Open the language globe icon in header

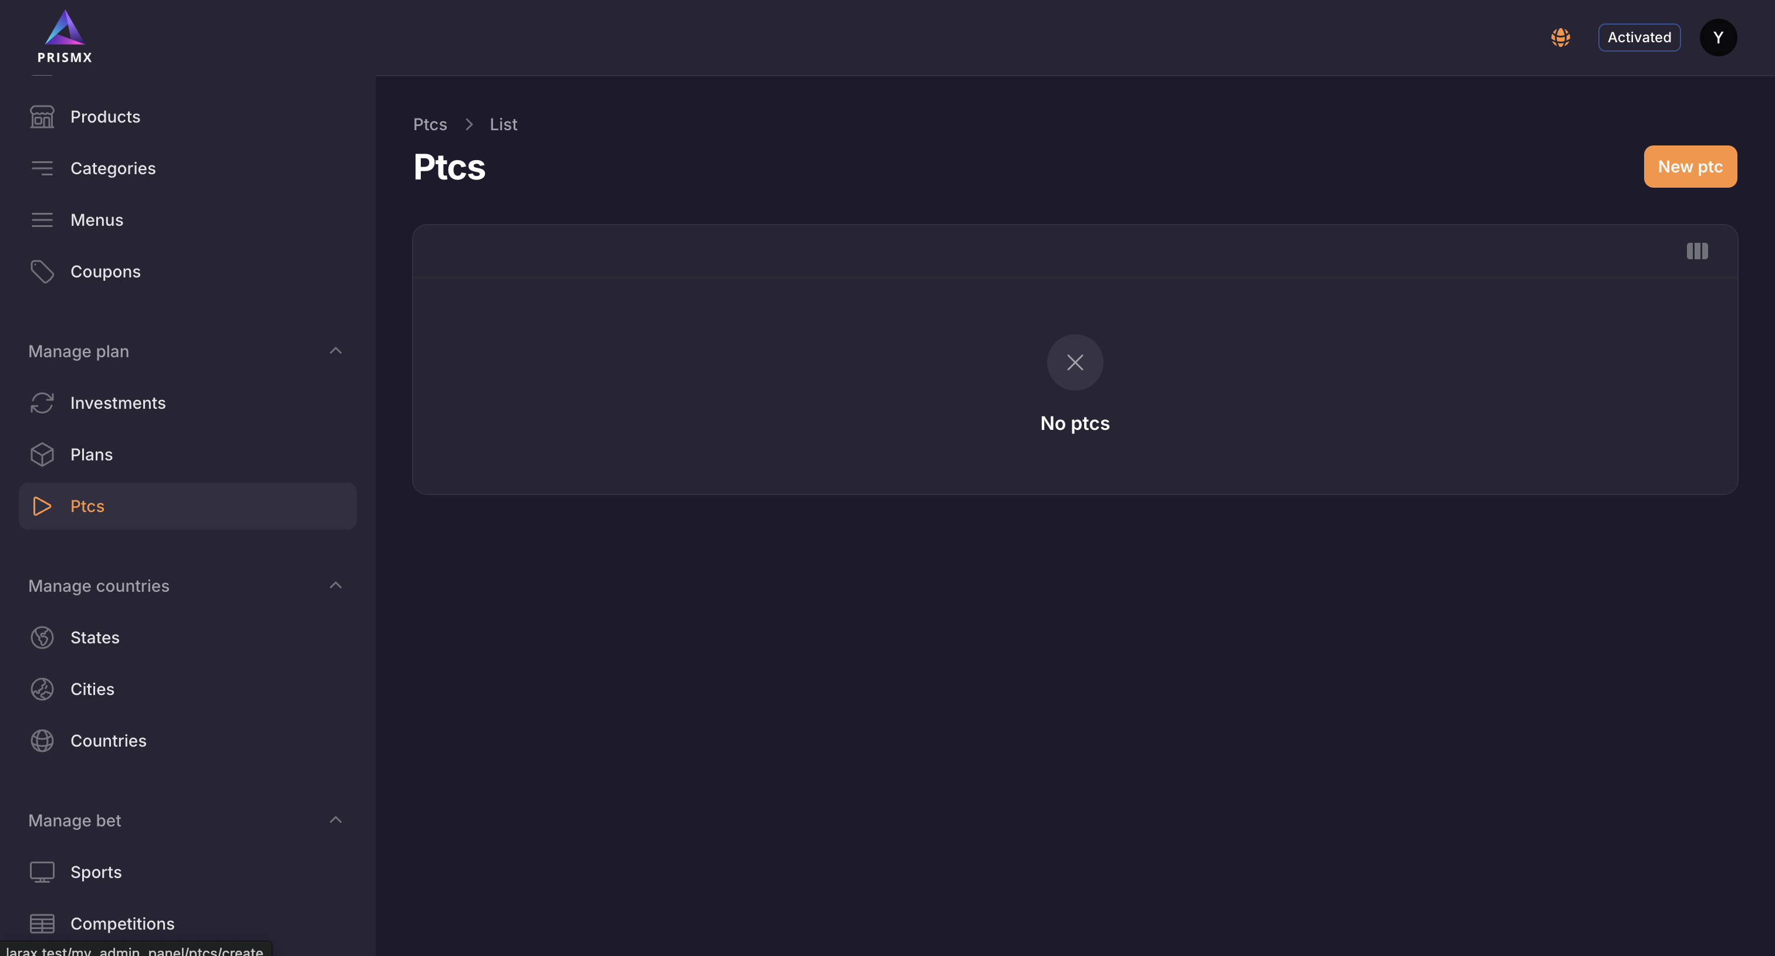[x=1560, y=37]
